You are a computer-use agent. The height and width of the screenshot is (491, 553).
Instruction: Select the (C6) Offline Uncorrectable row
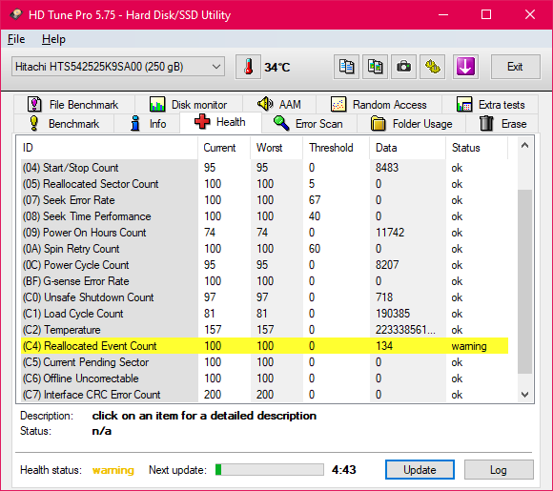[264, 378]
